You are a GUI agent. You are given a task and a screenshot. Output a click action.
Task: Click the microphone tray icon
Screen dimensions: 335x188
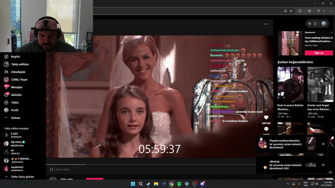point(299,184)
